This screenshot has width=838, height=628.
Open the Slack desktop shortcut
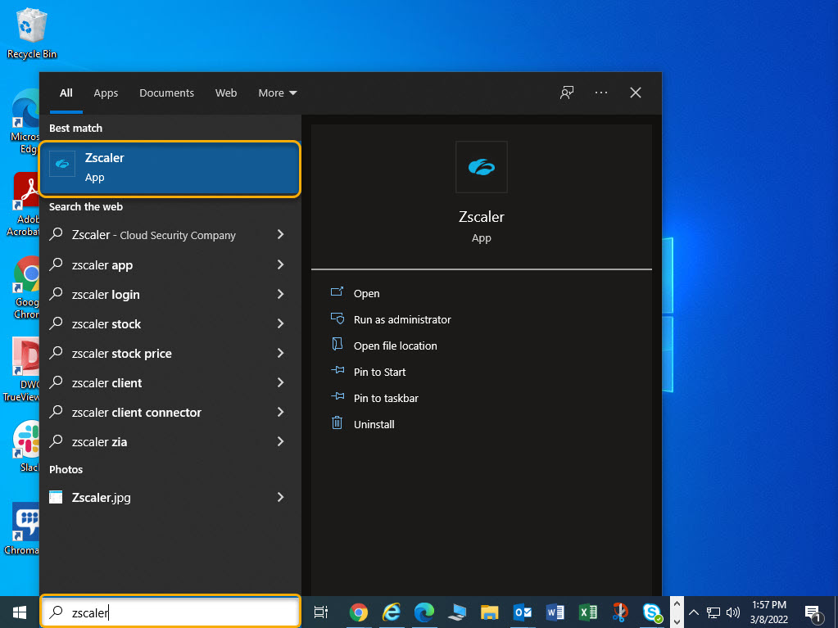point(25,446)
